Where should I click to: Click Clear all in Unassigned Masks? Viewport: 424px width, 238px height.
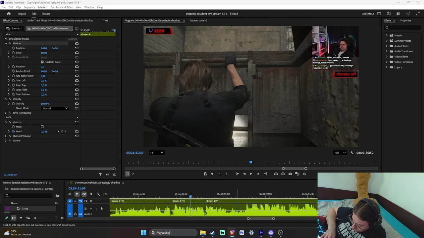pyautogui.click(x=73, y=39)
